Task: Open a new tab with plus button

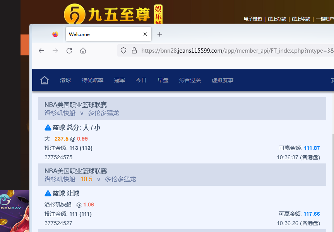Action: pos(159,34)
